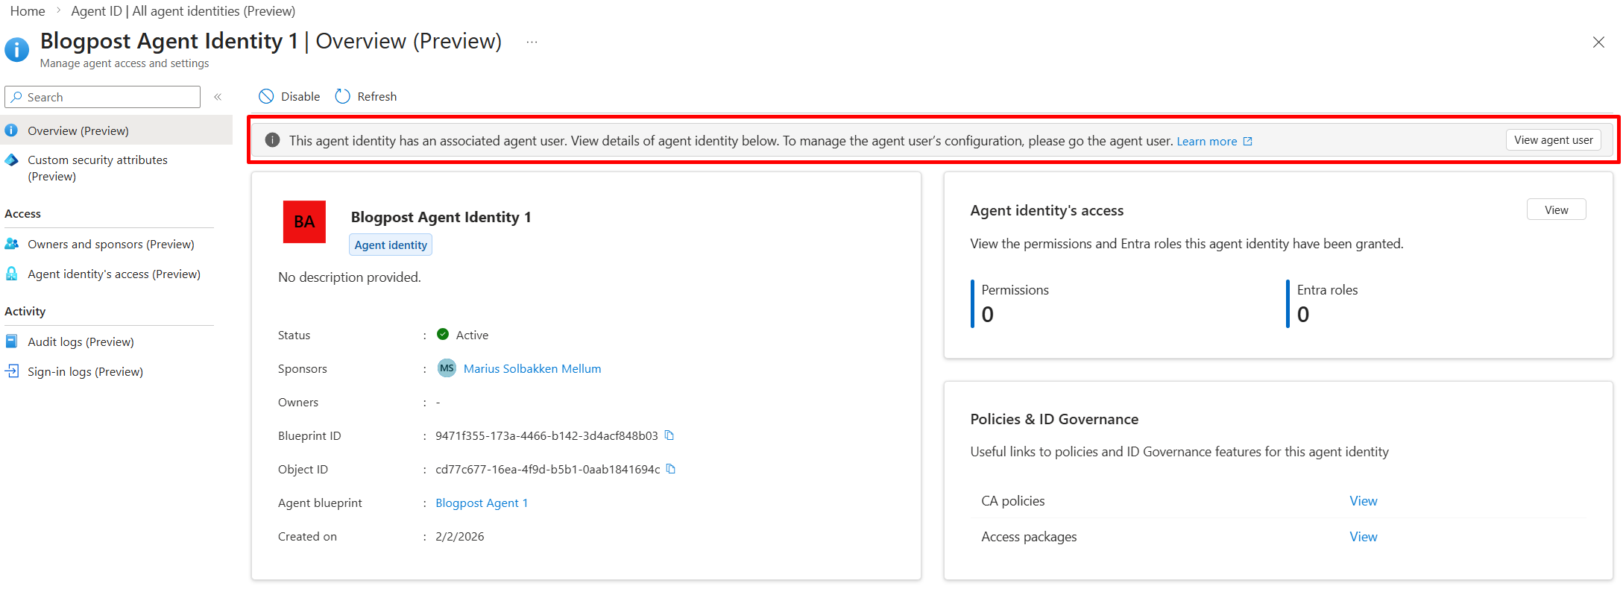Collapse the left navigation sidebar
The width and height of the screenshot is (1623, 589).
coord(218,97)
